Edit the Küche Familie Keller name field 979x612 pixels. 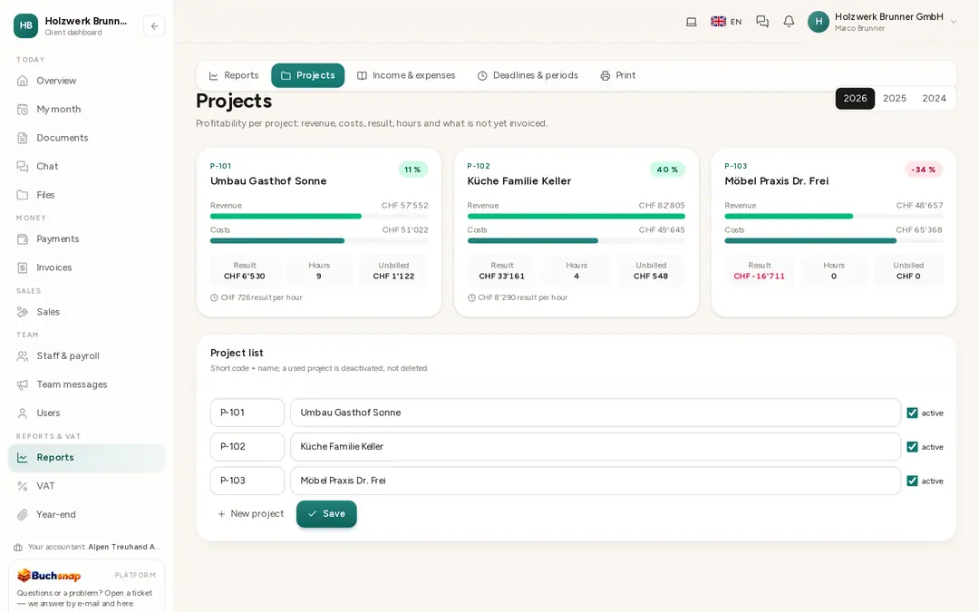[596, 447]
